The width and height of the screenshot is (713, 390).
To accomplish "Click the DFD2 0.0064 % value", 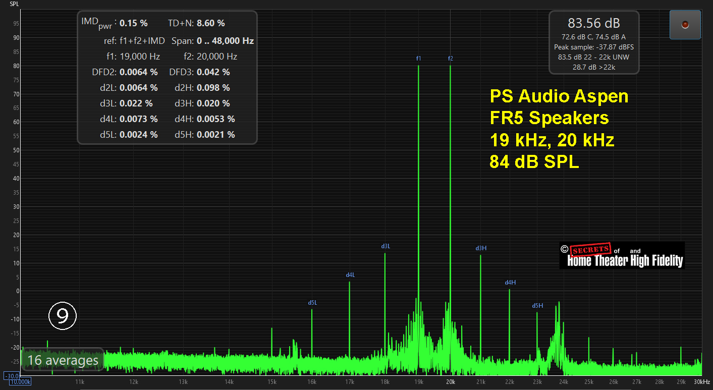I will tap(139, 72).
